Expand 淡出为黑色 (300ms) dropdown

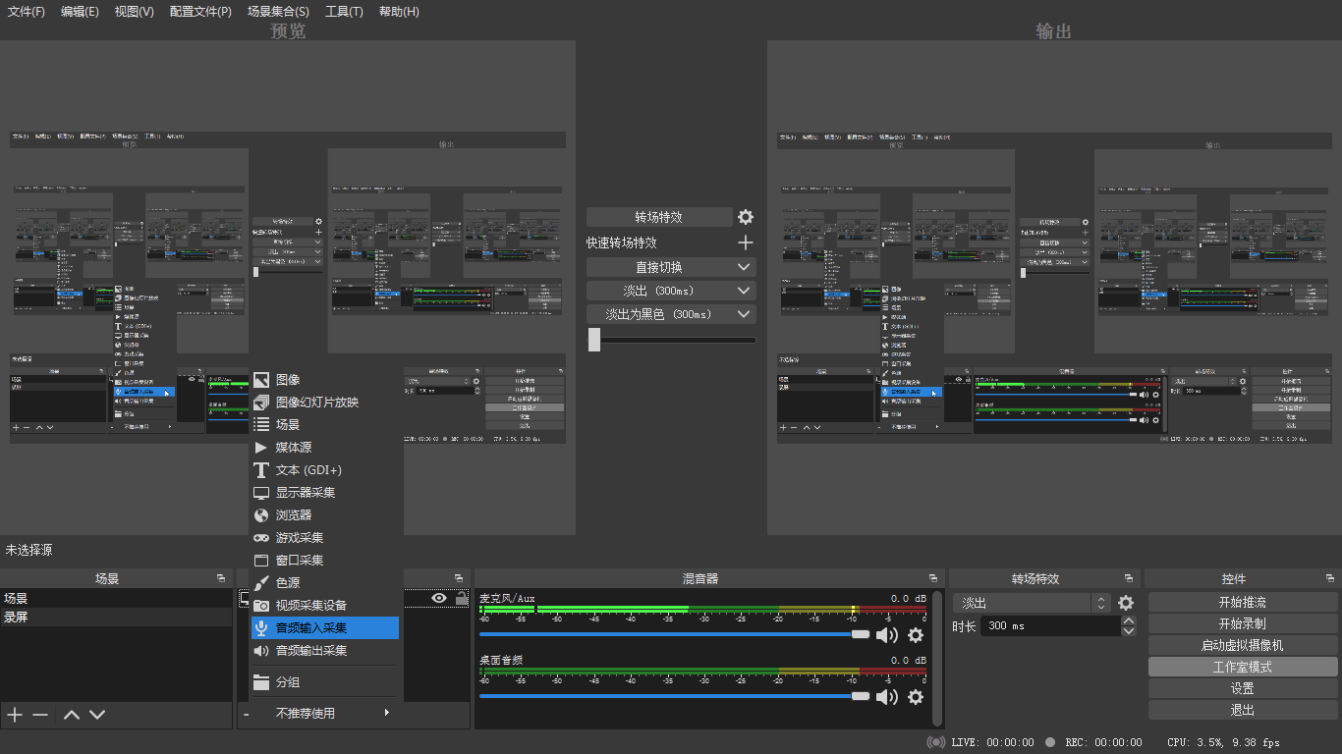point(744,314)
